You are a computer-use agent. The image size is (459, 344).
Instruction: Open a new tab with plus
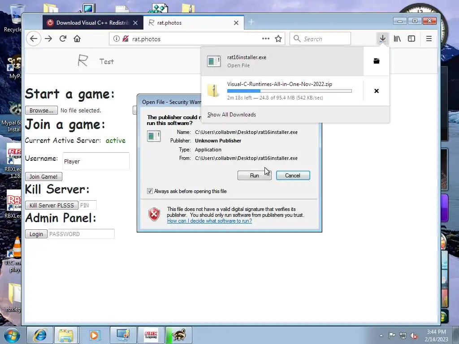[x=251, y=22]
